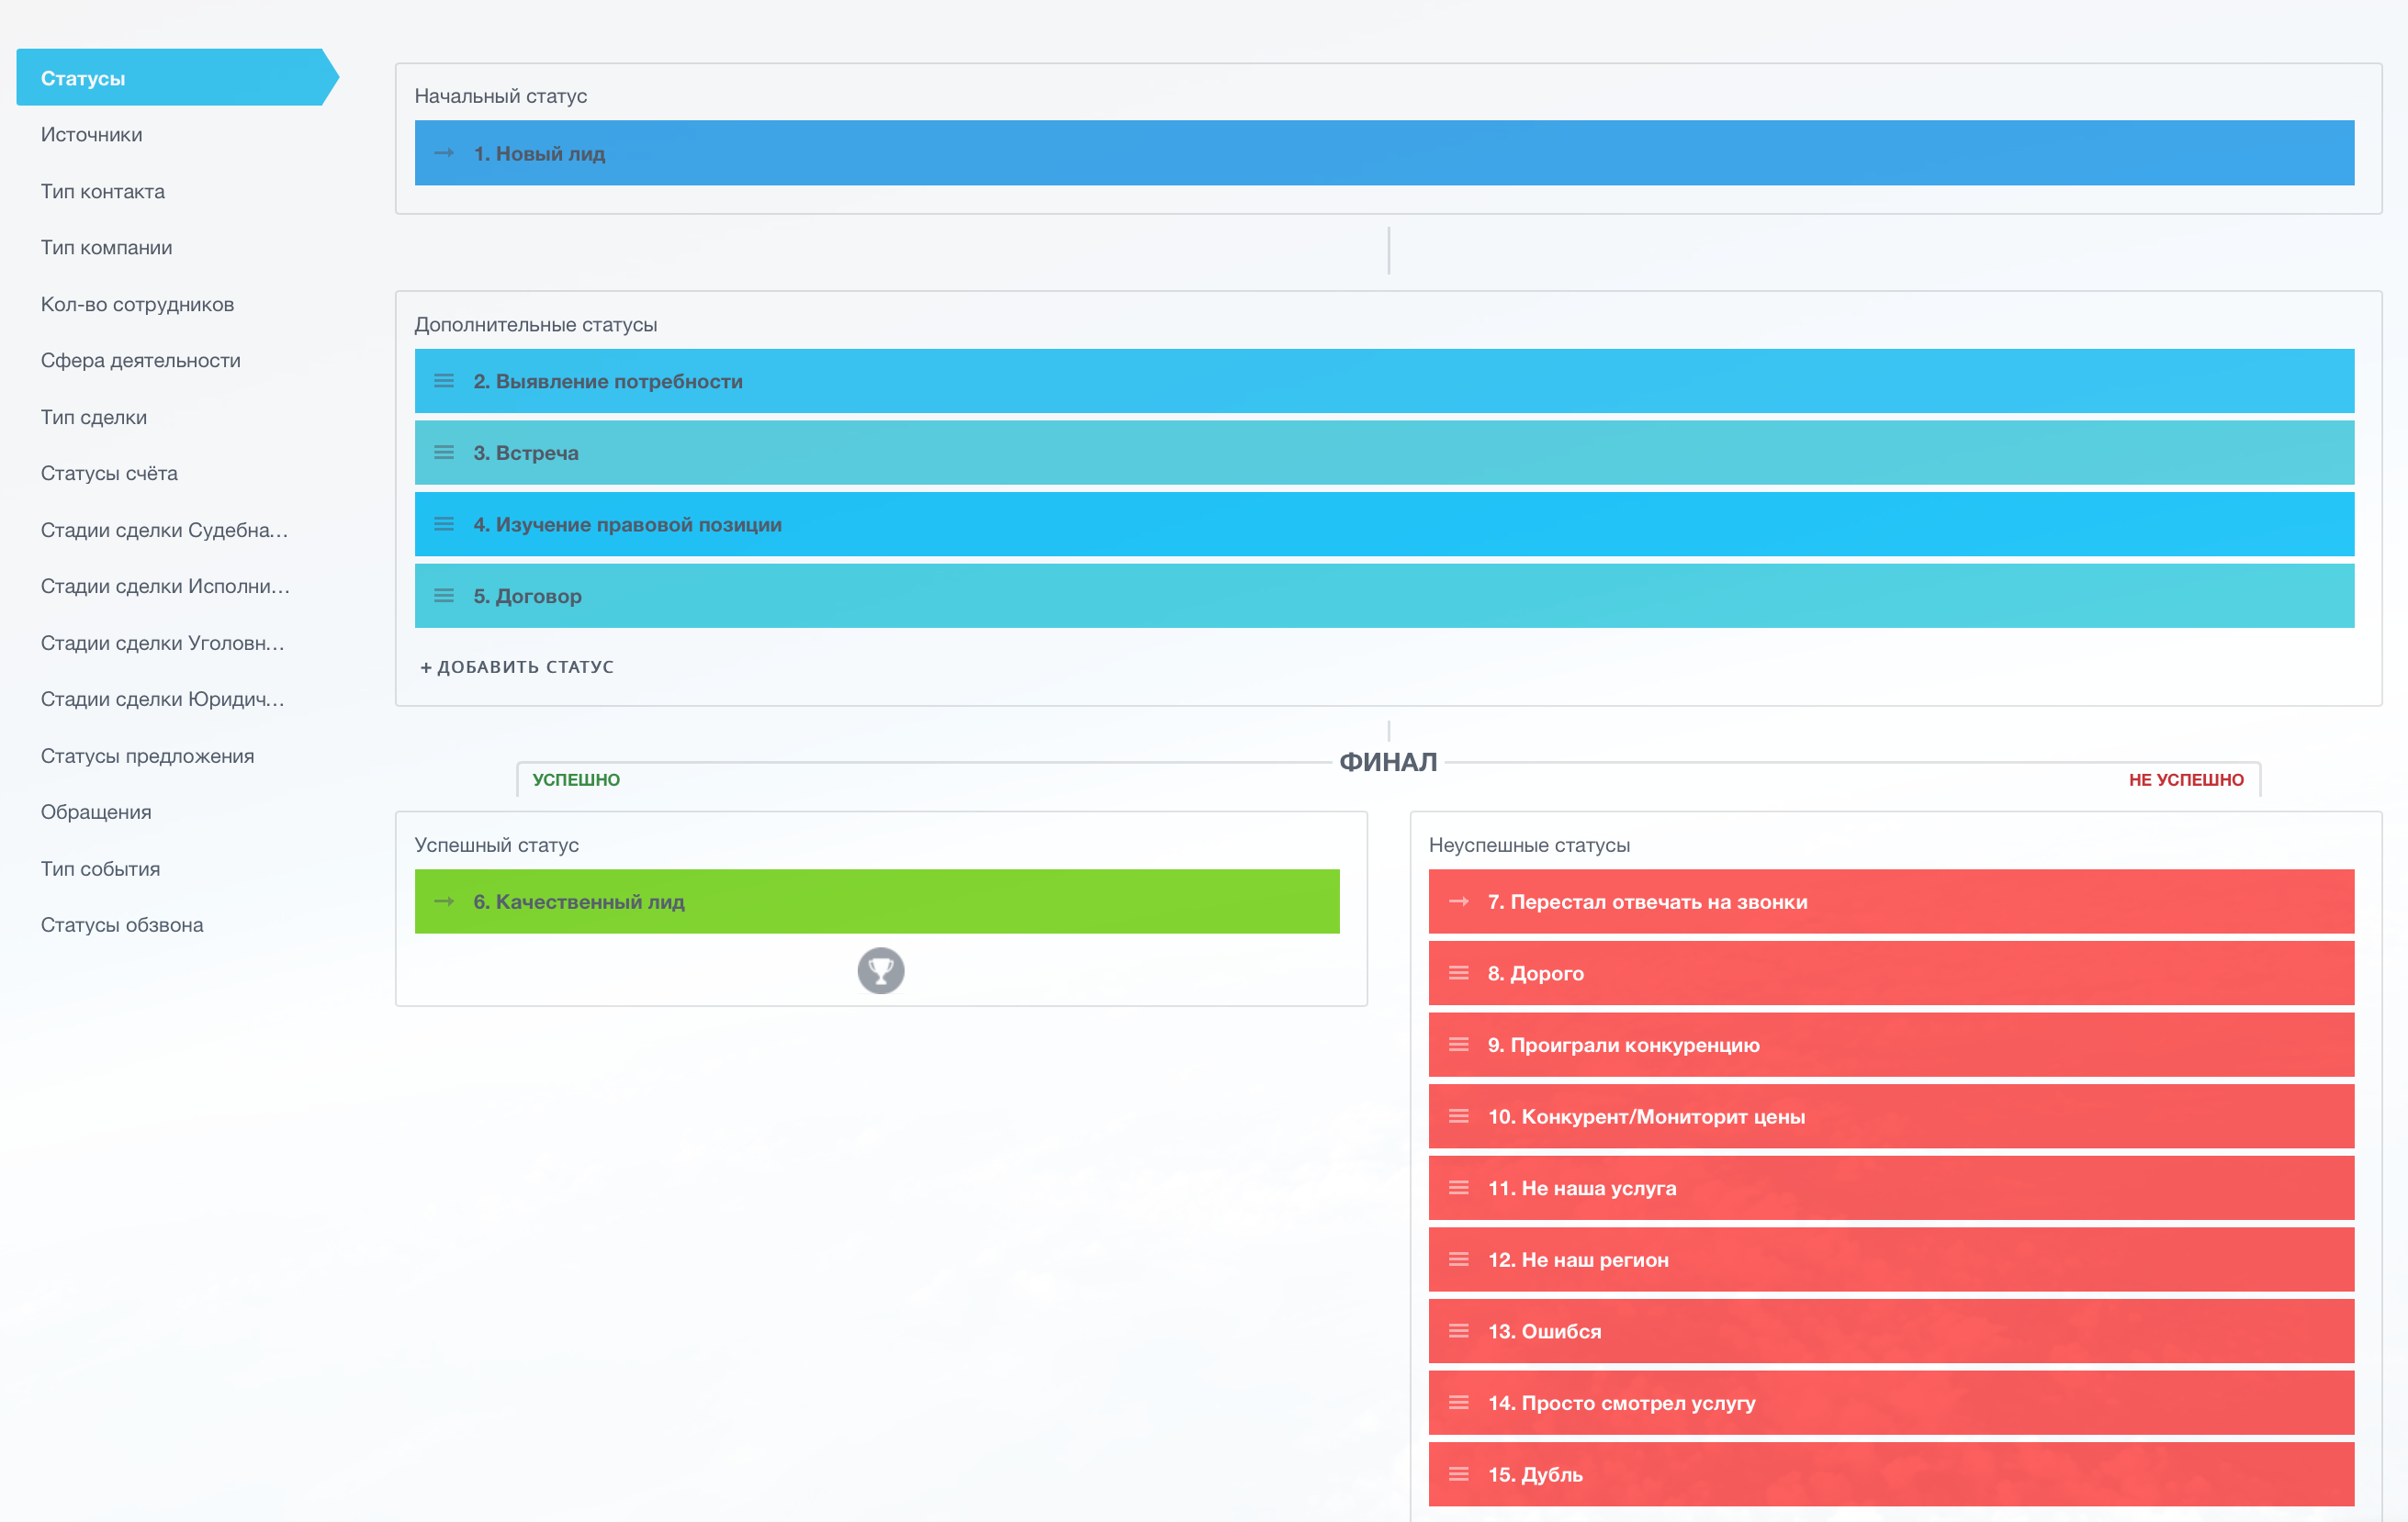This screenshot has width=2408, height=1522.
Task: Switch to Статусы счёта section
Action: click(109, 474)
